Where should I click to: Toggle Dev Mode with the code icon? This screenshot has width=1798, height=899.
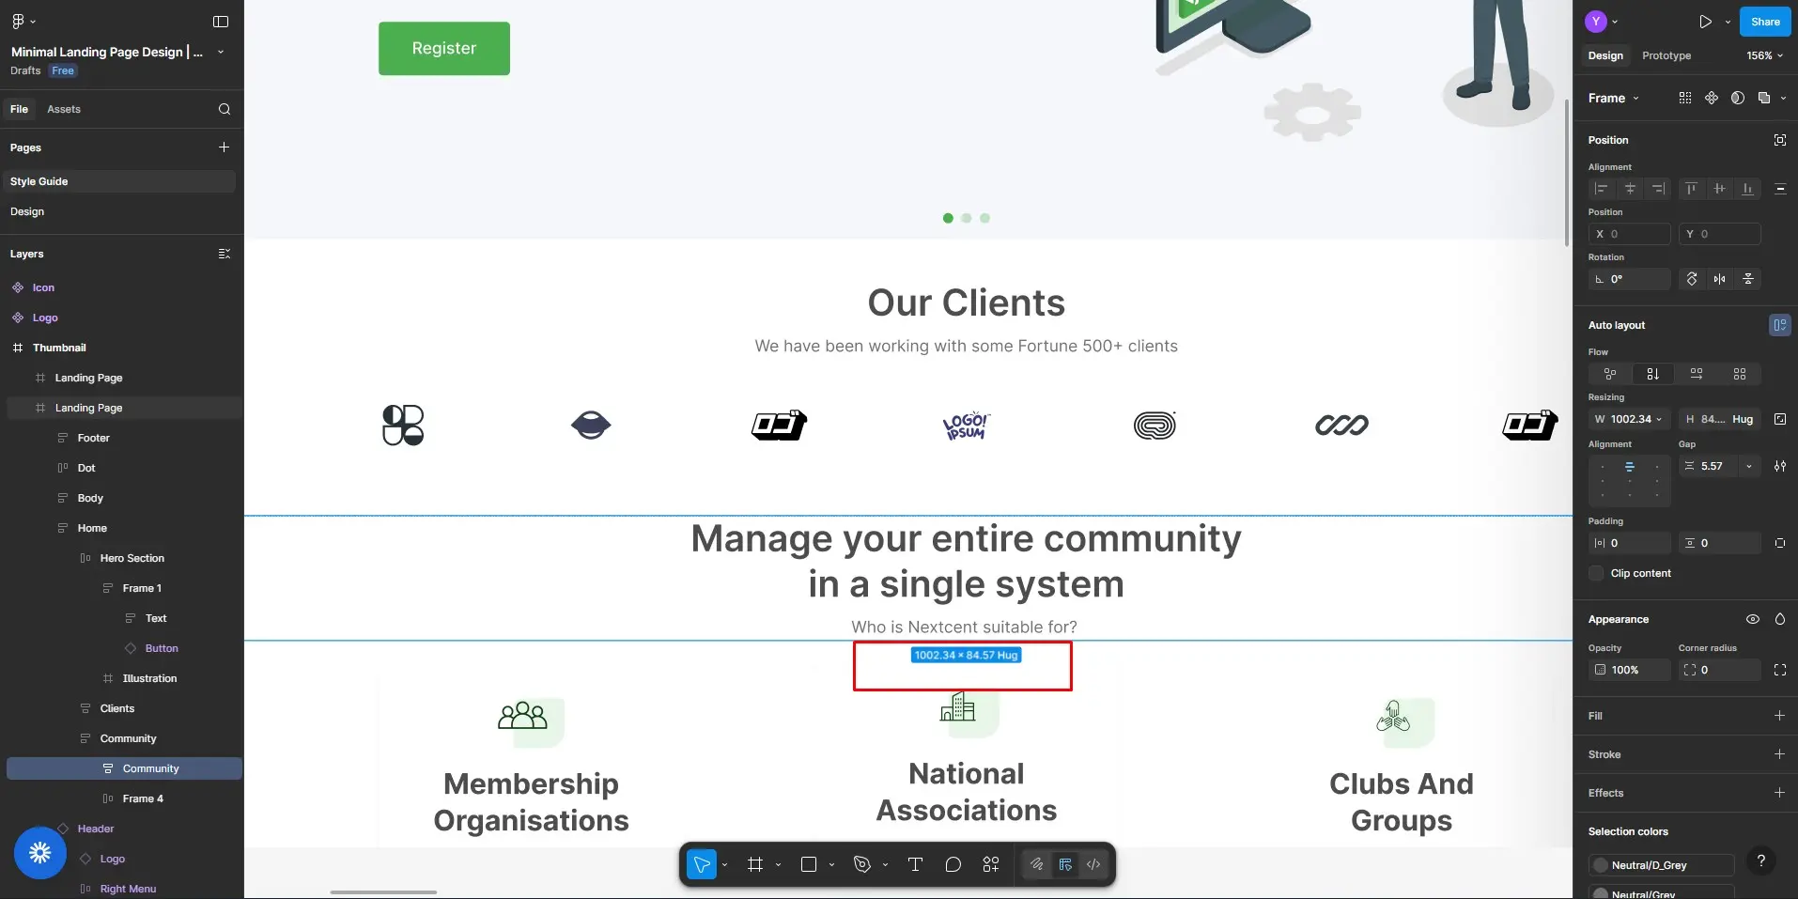1093,865
